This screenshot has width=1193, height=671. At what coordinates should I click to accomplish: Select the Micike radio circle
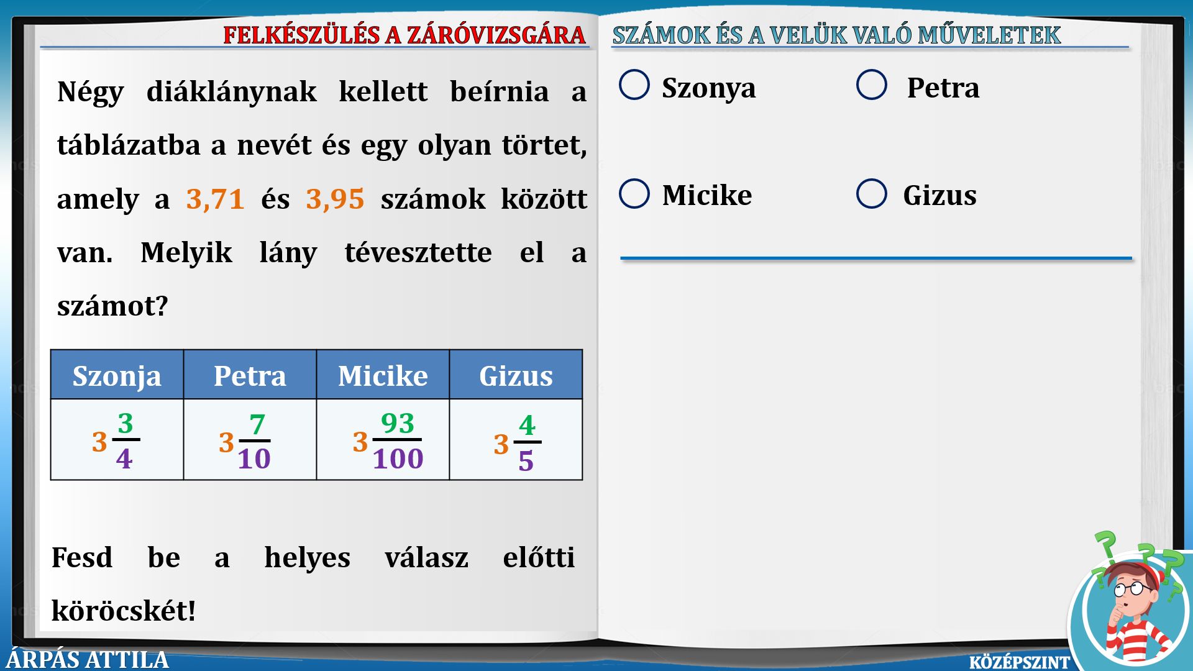[634, 194]
